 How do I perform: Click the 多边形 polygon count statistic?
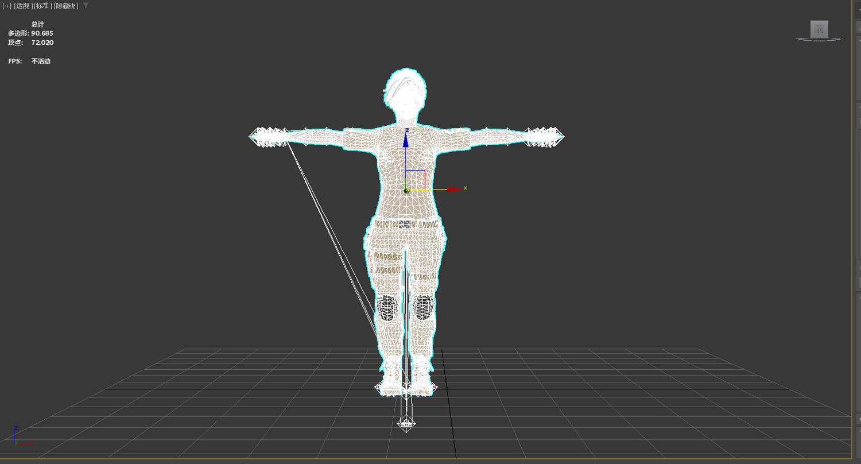click(x=30, y=33)
